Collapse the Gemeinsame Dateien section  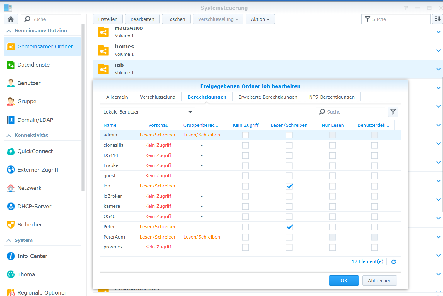coord(9,31)
